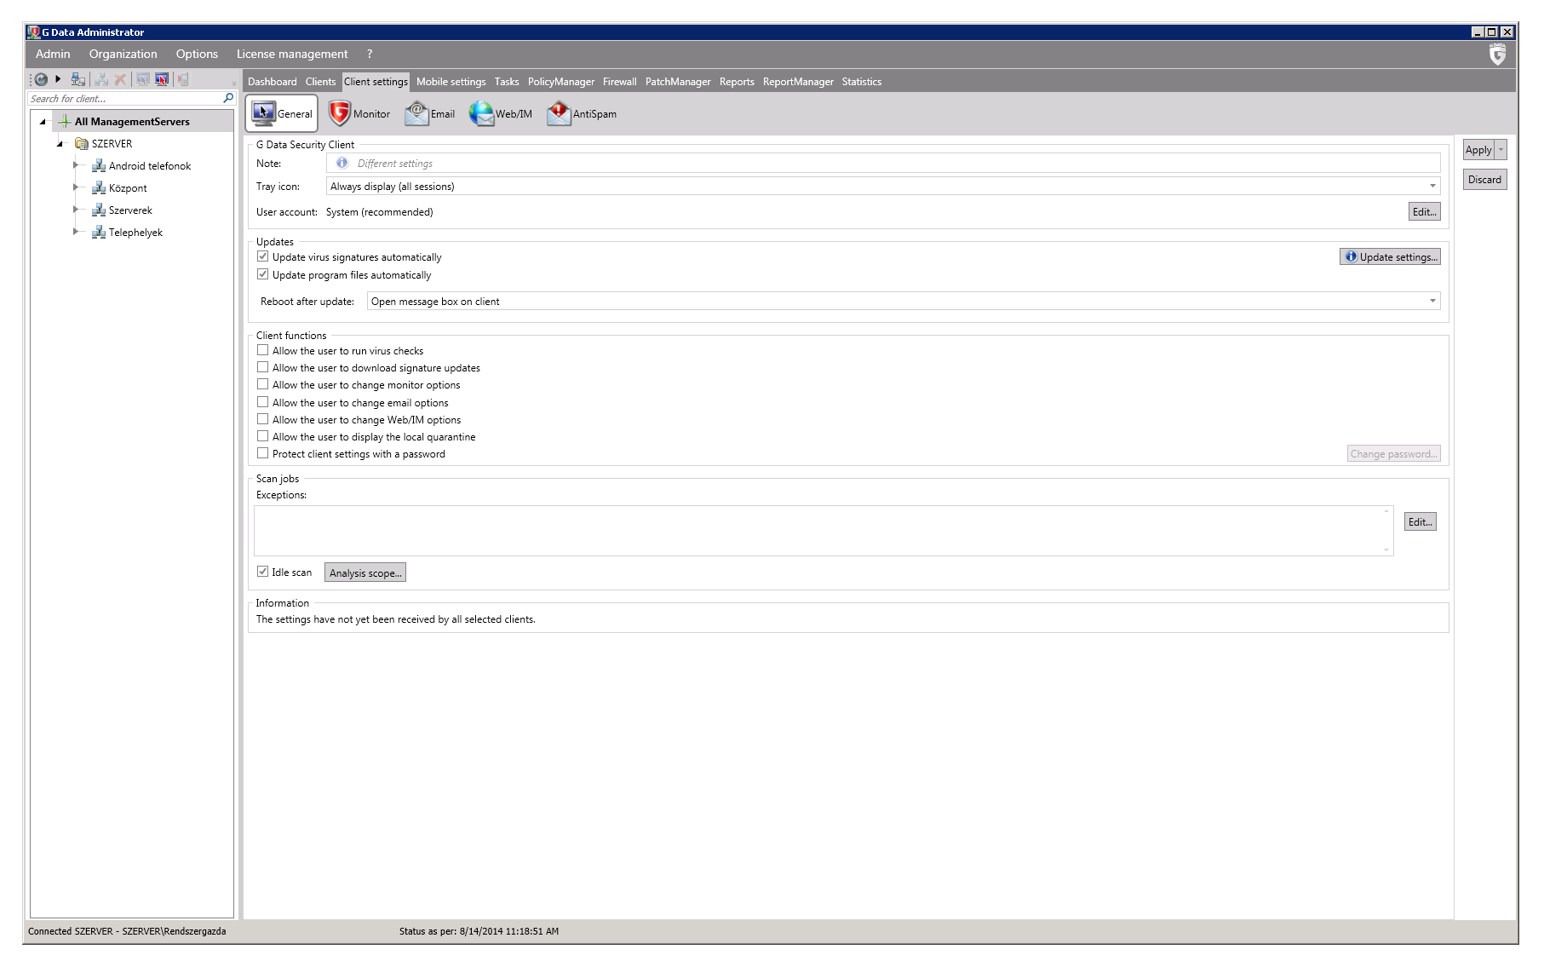
Task: Allow user to change email options
Action: [x=262, y=402]
